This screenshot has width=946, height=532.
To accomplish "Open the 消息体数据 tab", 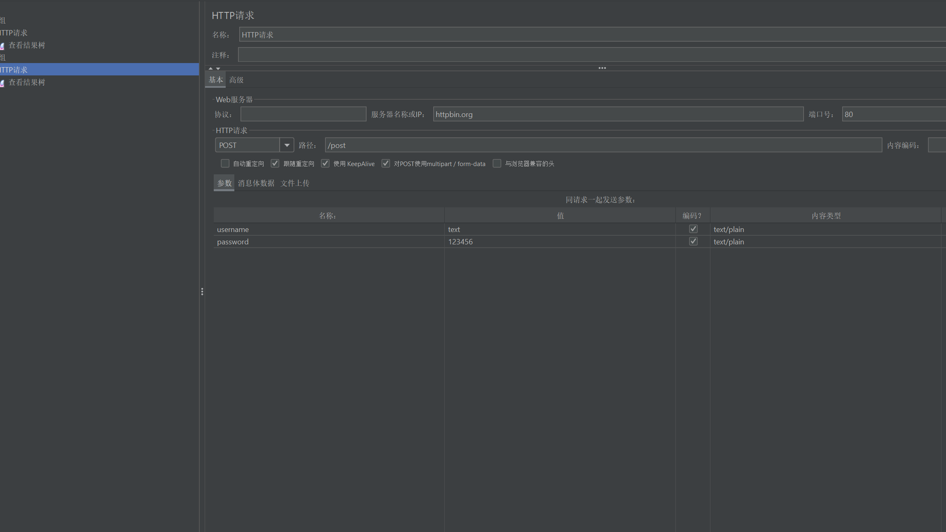I will tap(256, 183).
